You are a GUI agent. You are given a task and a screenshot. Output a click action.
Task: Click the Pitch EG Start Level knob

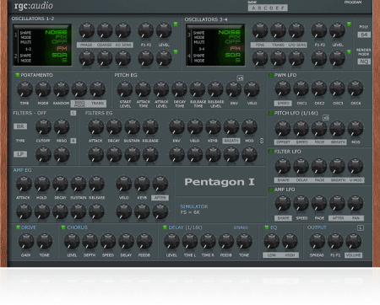125,89
